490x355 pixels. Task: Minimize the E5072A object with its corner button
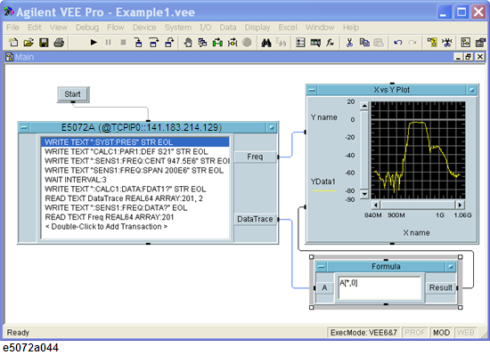(271, 127)
